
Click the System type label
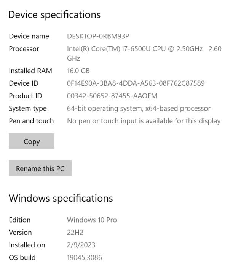28,108
